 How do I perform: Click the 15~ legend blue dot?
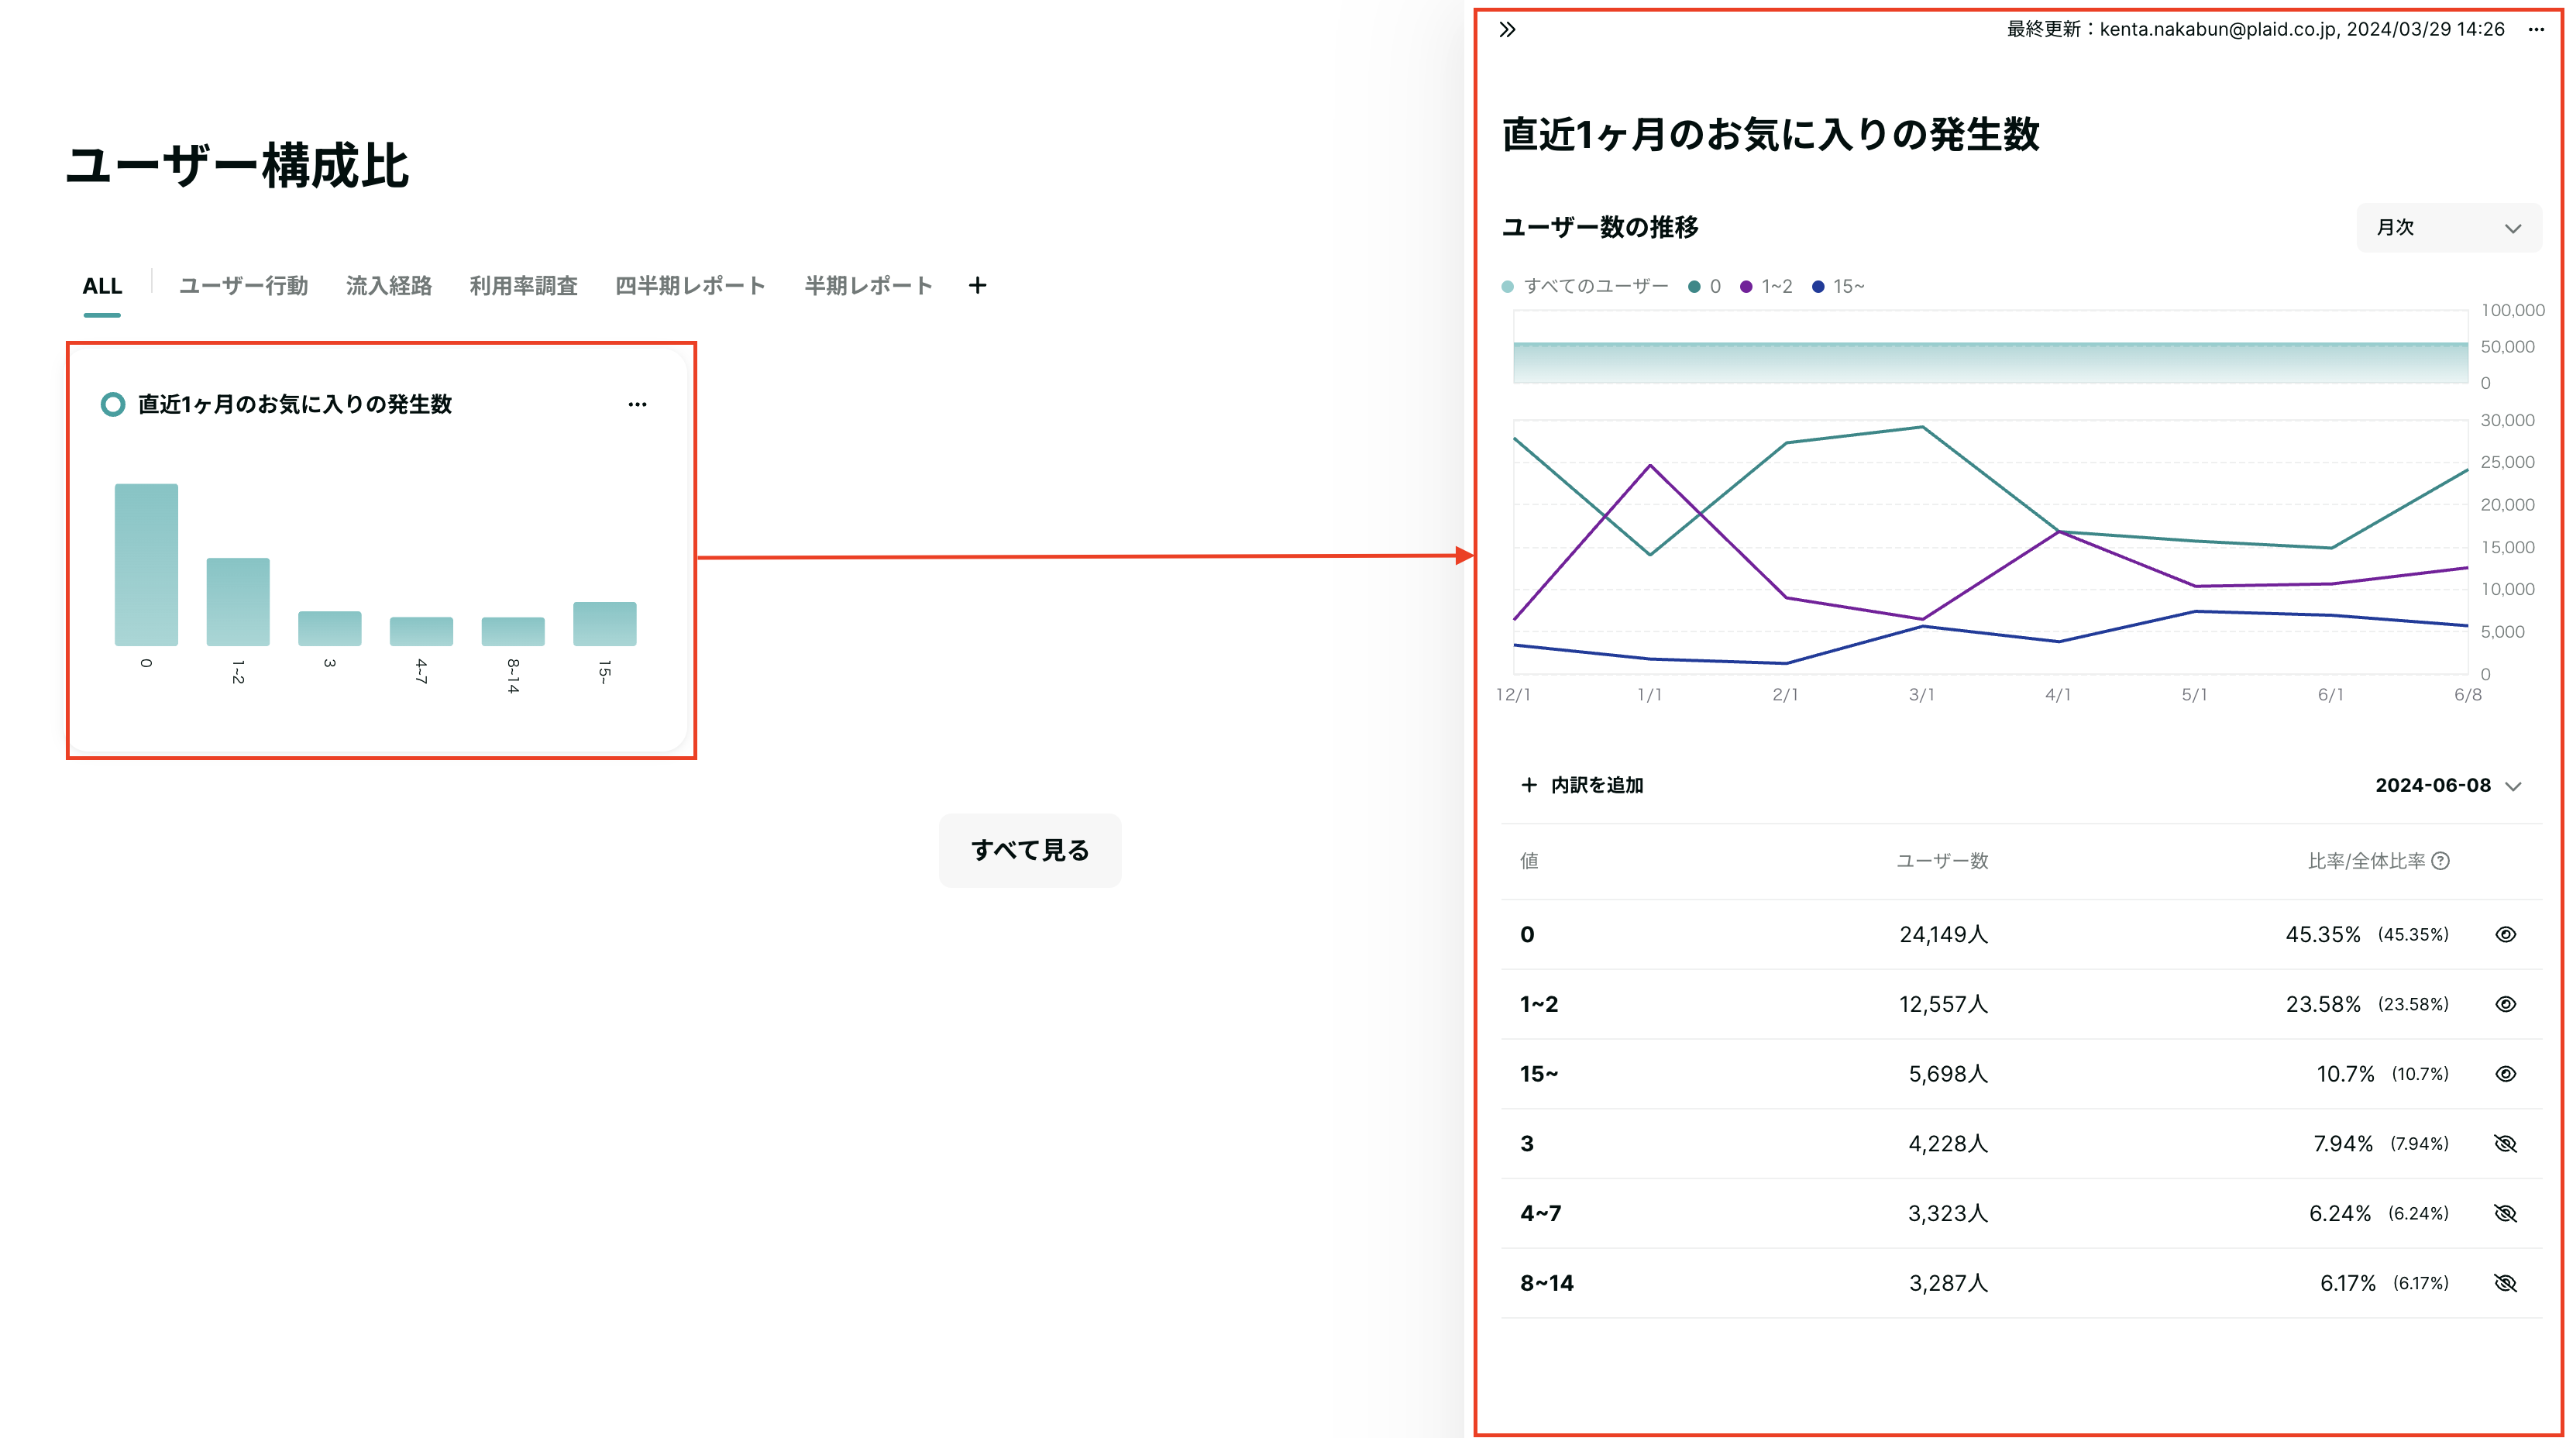pos(1818,287)
